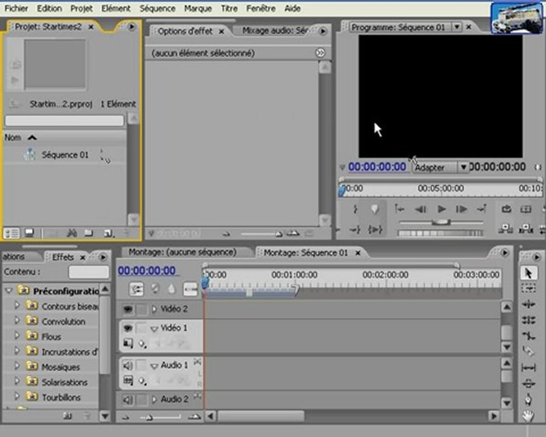Step back one frame in program monitor
This screenshot has height=437, width=546.
(x=420, y=209)
